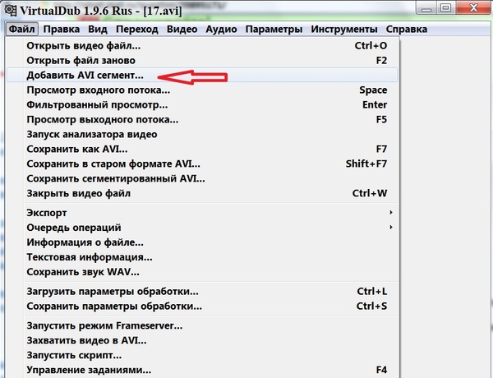Choose Информация о файле entry

click(x=85, y=242)
